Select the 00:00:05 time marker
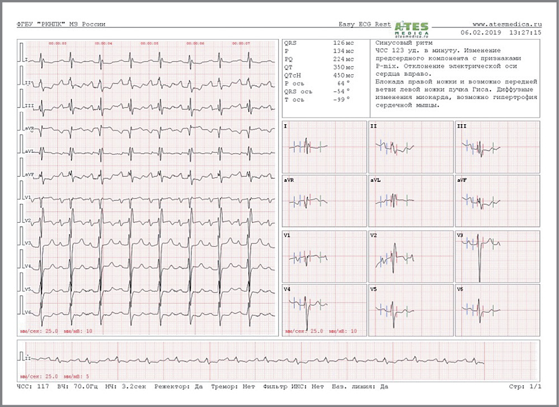 coord(149,44)
